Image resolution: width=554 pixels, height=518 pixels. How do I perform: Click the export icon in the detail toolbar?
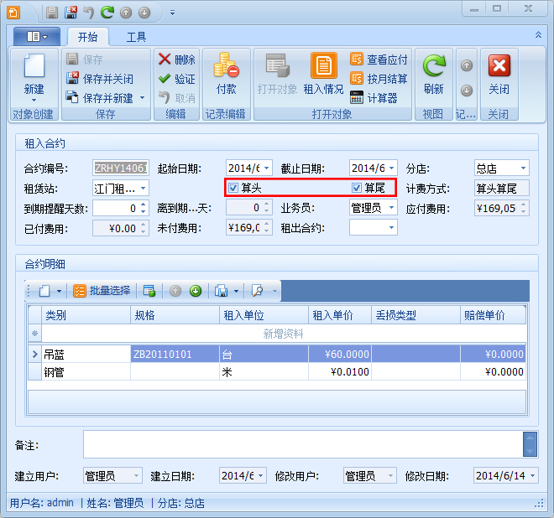[221, 291]
